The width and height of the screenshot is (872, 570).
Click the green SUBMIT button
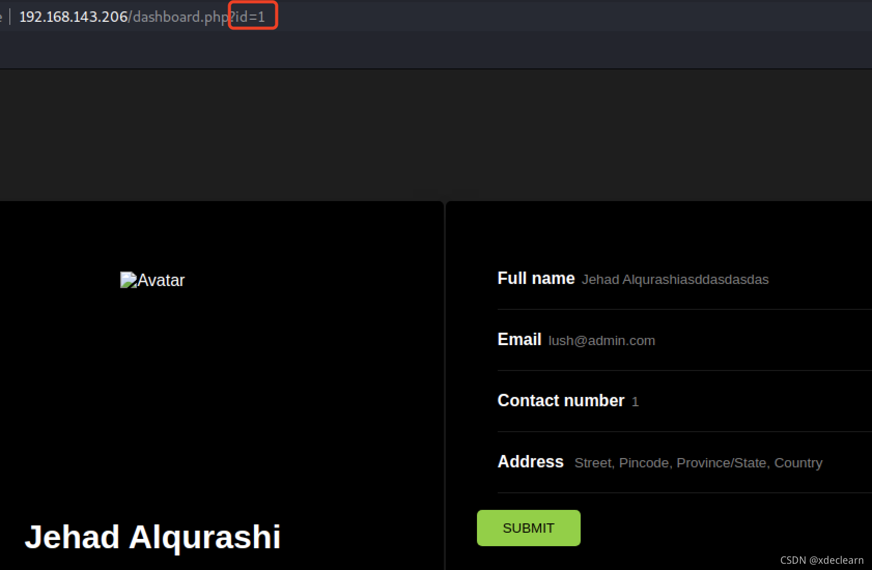point(529,528)
